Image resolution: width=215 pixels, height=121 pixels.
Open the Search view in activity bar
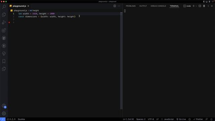click(x=4, y=7)
